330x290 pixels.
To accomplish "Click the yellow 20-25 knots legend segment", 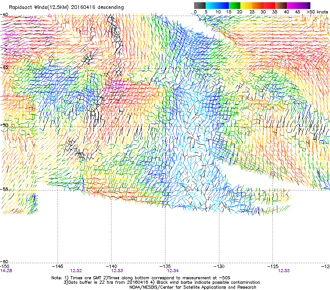I will tap(246, 5).
